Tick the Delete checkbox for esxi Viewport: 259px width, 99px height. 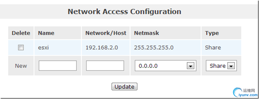(21, 47)
